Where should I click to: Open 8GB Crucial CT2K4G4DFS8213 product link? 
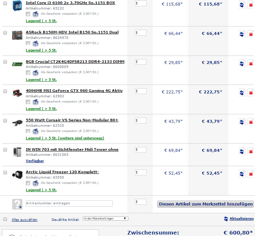click(75, 62)
